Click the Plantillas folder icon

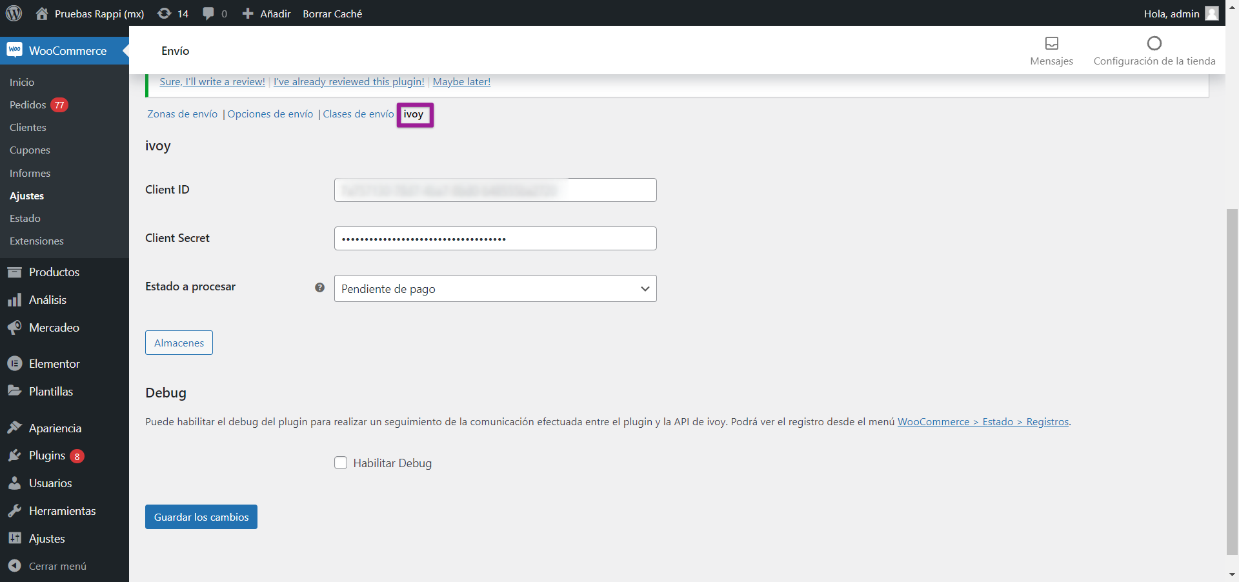tap(15, 391)
